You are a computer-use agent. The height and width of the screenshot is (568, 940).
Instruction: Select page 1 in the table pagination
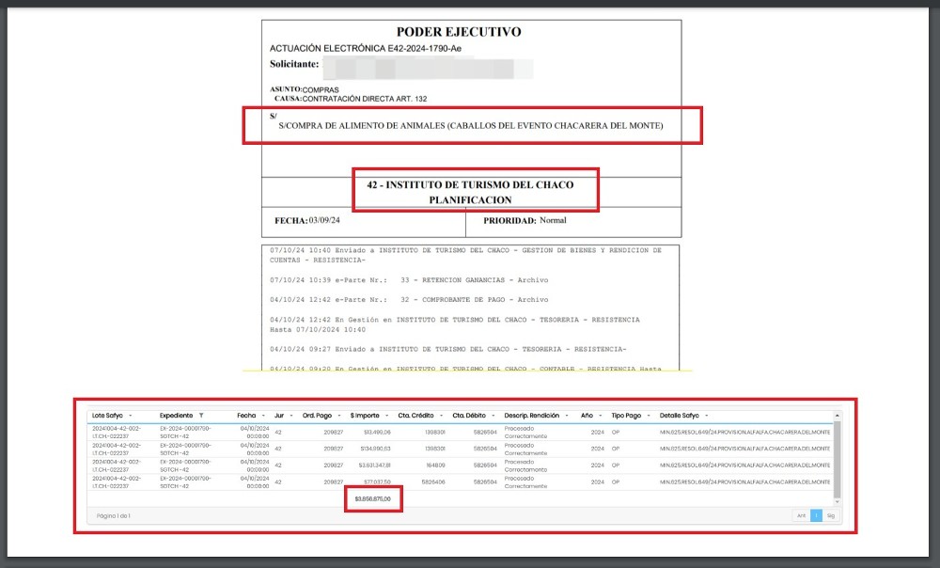click(x=816, y=516)
